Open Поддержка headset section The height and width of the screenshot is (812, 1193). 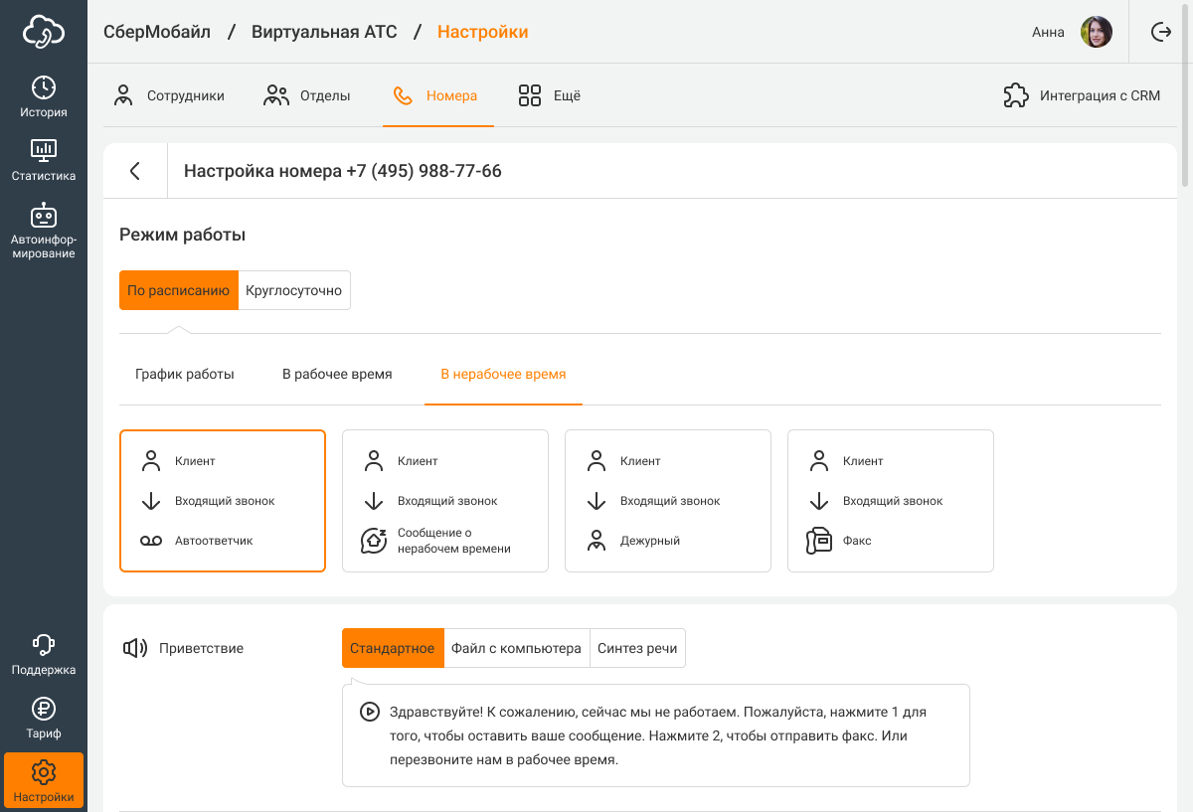(44, 654)
